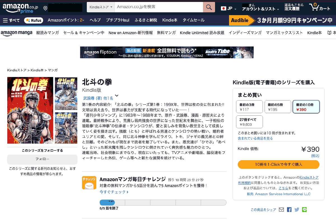Image resolution: width=336 pixels, height=224 pixels.
Task: Open Amazonポイント in the navigation bar
Action: pos(66,20)
